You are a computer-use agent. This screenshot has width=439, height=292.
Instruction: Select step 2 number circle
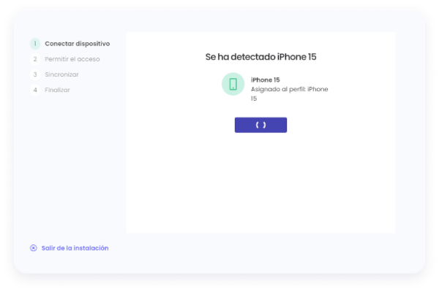[35, 59]
